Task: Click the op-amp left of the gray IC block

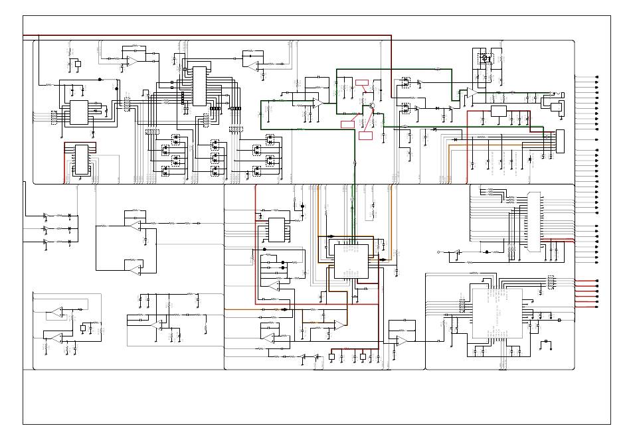Action: click(x=402, y=341)
